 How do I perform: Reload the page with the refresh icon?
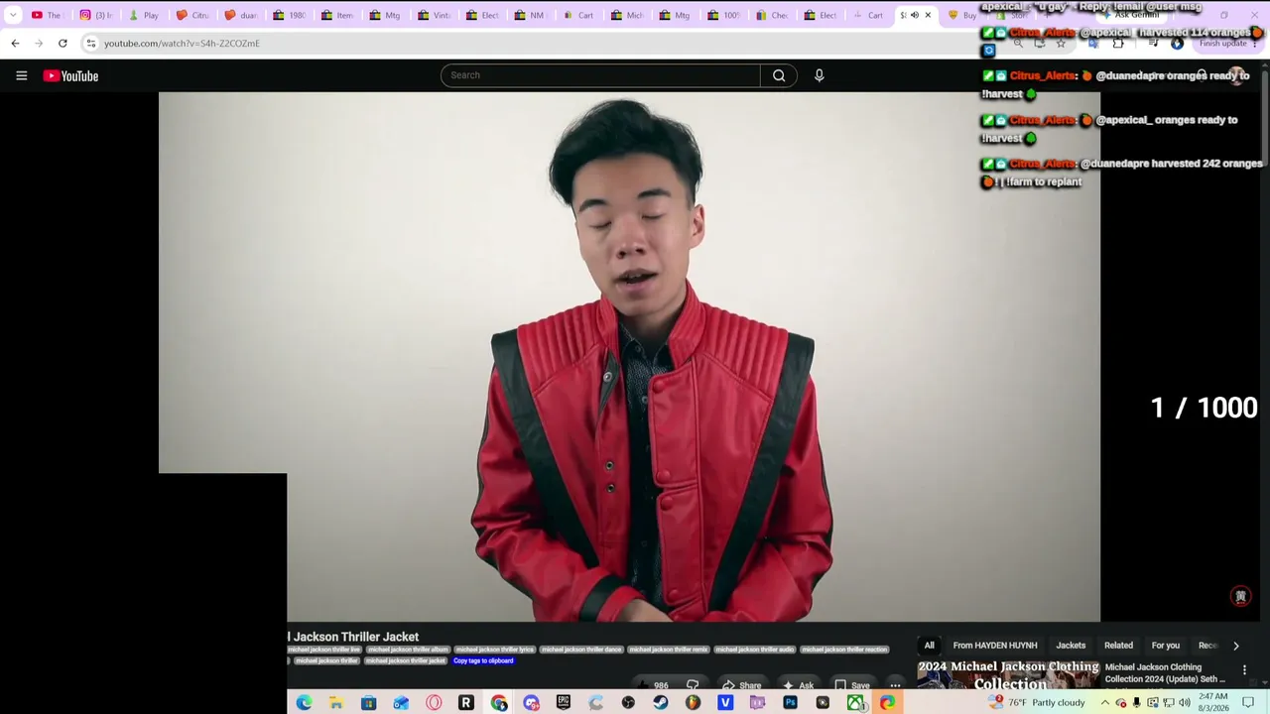(x=63, y=44)
